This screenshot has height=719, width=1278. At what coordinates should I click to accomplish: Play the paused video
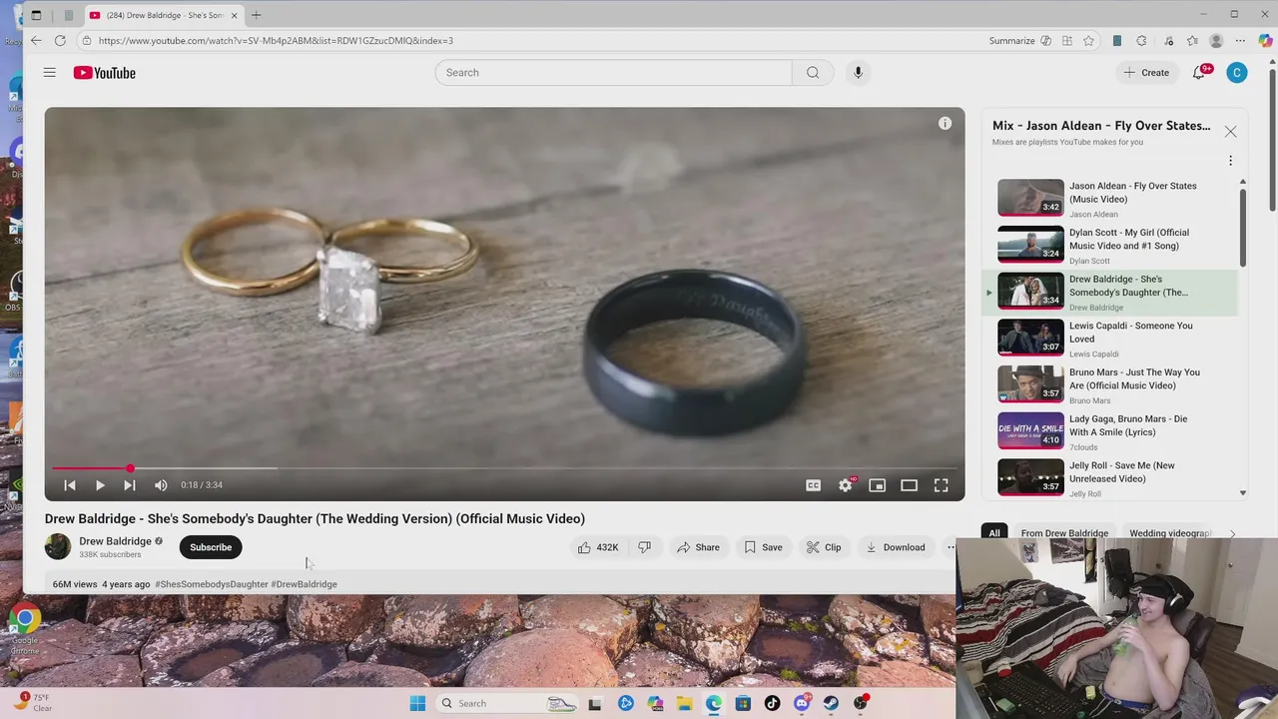click(100, 484)
